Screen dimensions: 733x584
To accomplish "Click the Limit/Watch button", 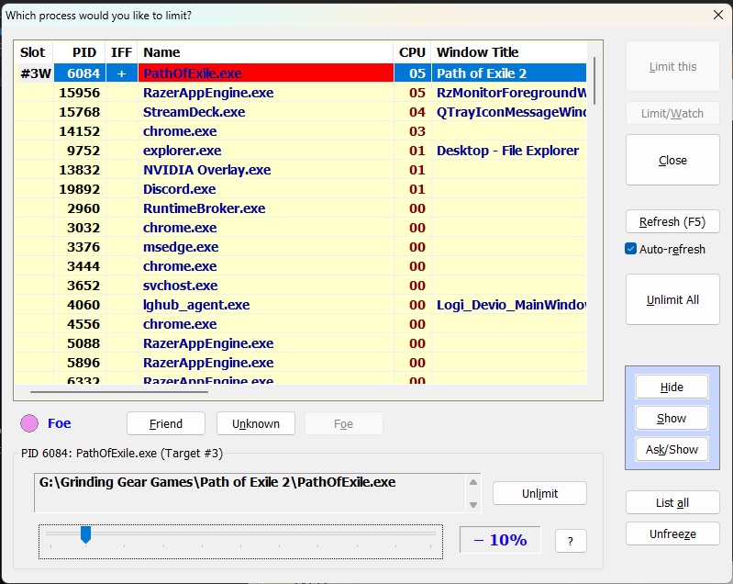I will [672, 113].
